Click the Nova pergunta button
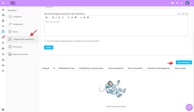The image size is (194, 112). (x=184, y=63)
